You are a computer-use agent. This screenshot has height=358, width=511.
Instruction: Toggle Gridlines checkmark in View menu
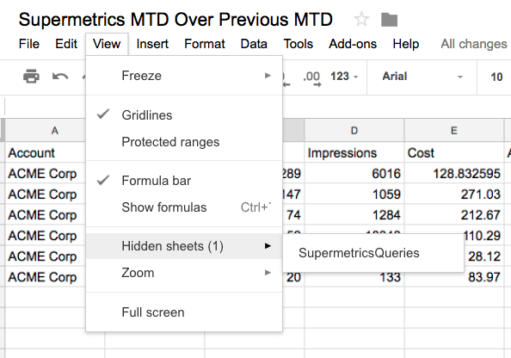pyautogui.click(x=184, y=115)
